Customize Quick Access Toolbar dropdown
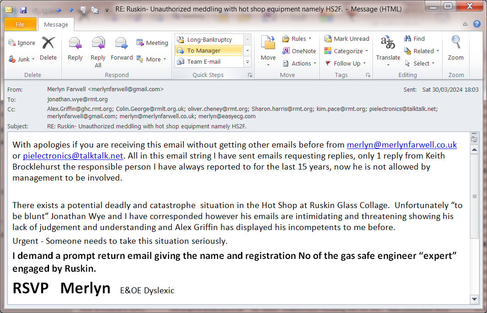Viewport: 487px width, 313px height. point(107,10)
